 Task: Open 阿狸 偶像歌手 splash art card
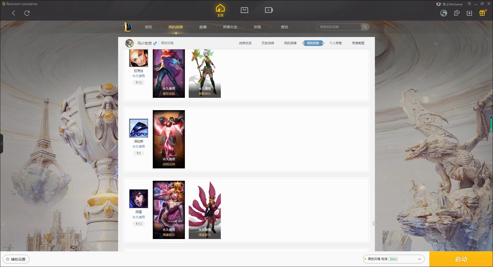pos(169,210)
